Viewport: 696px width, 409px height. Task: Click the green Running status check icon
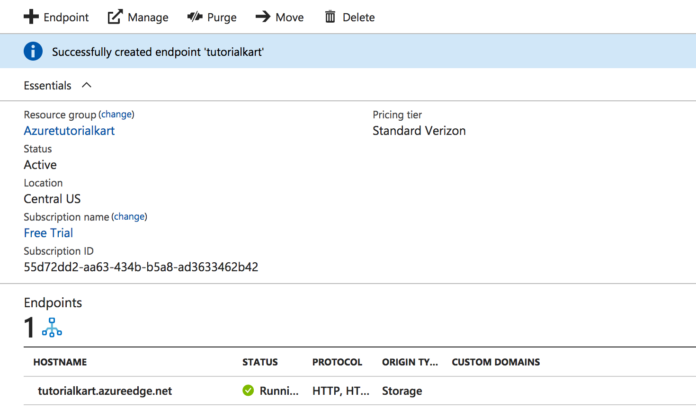coord(248,391)
